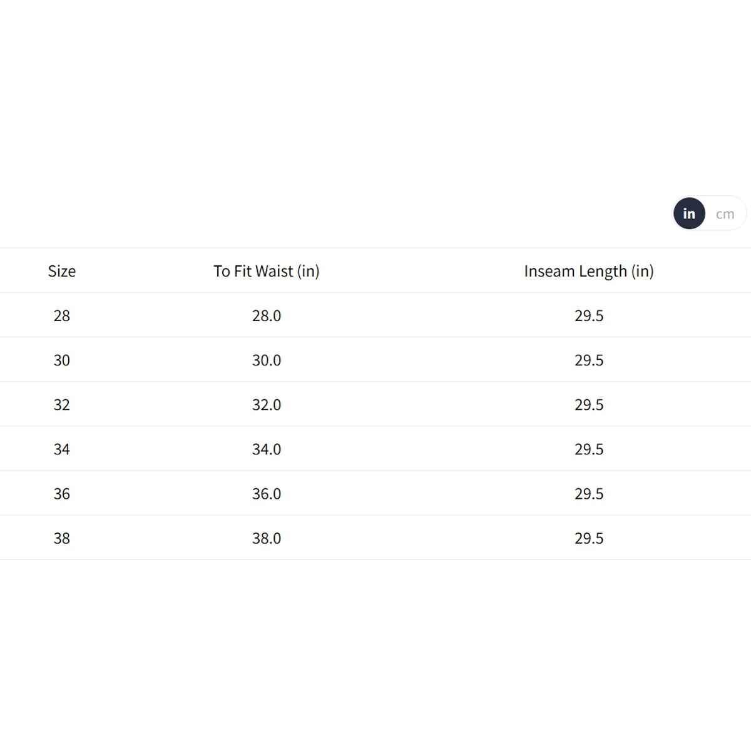Choose size 32 in the Size column
Screen dimensions: 751x751
point(61,404)
